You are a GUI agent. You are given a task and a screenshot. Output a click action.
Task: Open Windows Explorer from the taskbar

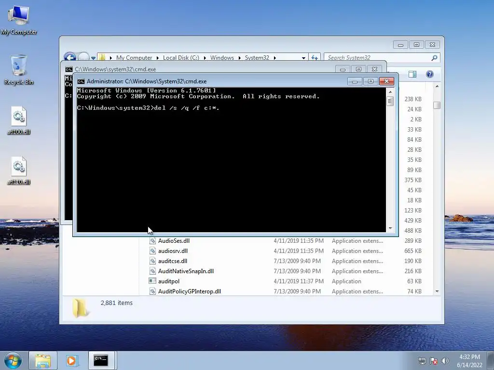(x=43, y=360)
